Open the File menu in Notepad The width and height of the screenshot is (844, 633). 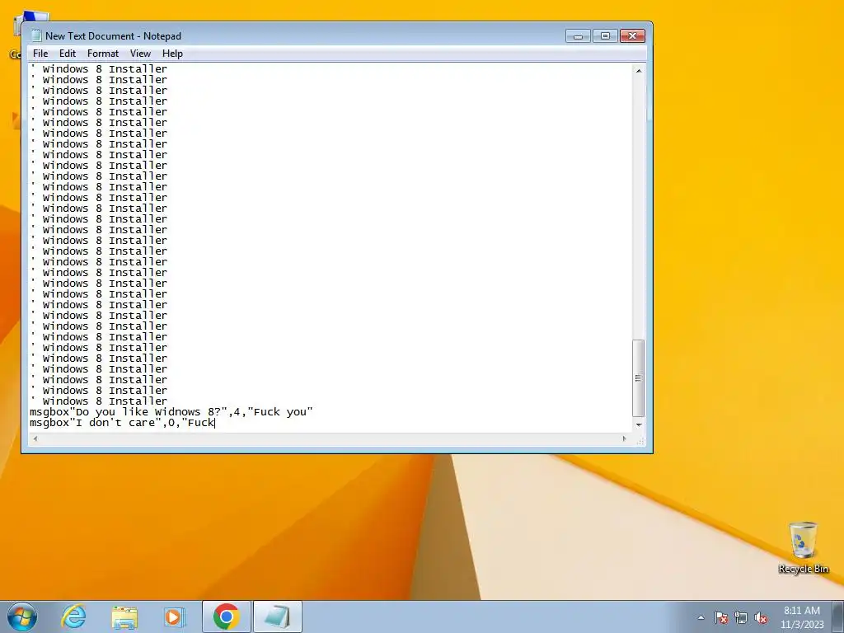click(40, 54)
